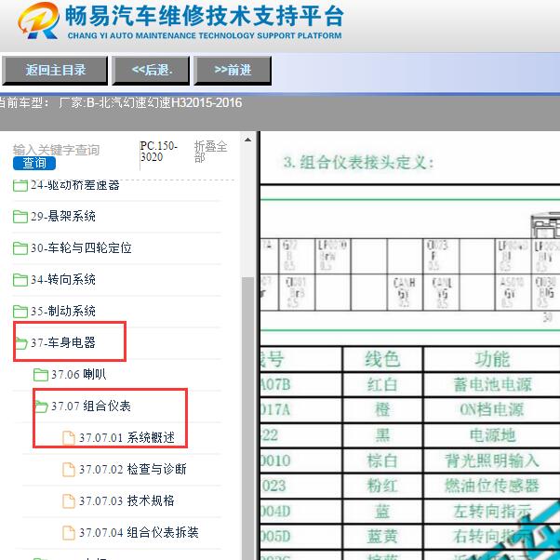Expand the 24-驱动桥差速器 category
Image resolution: width=560 pixels, height=560 pixels.
point(75,185)
